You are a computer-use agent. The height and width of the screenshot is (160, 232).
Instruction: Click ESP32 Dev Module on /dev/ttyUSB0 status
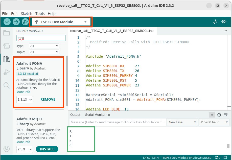tap(187, 158)
